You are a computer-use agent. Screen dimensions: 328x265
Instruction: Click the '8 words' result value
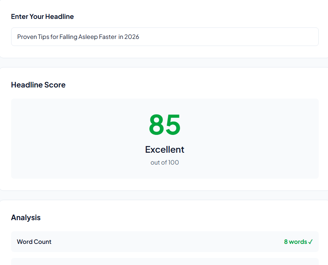pyautogui.click(x=298, y=242)
